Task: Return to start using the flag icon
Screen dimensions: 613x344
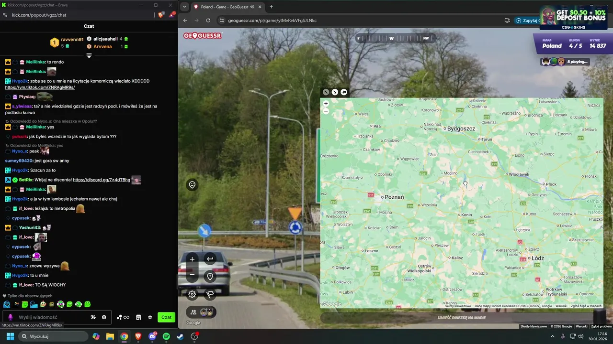Action: (x=210, y=294)
